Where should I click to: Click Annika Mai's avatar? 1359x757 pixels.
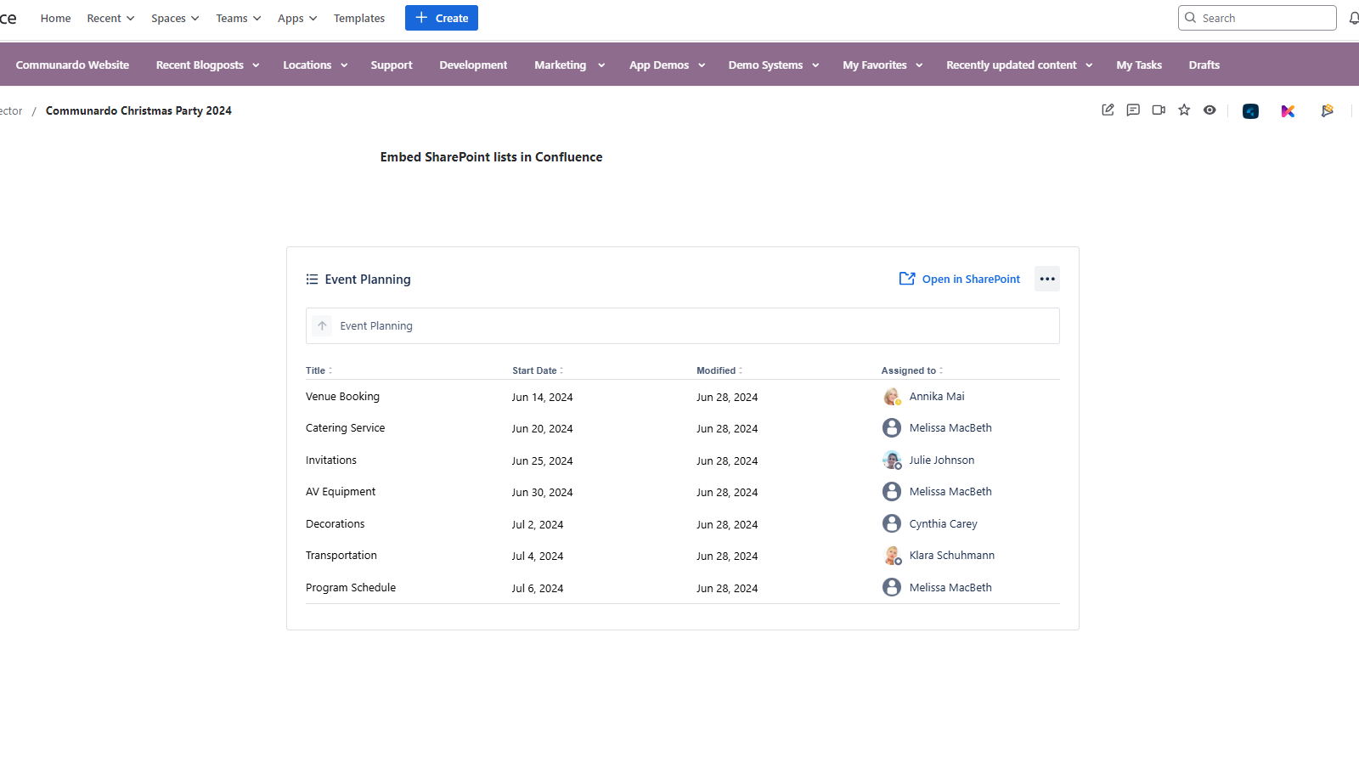click(892, 397)
